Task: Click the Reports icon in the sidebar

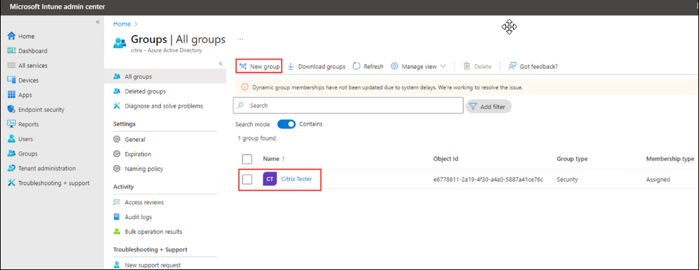Action: pyautogui.click(x=12, y=124)
